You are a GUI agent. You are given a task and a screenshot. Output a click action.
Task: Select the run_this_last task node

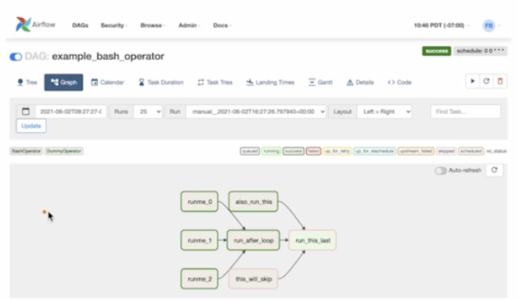312,240
